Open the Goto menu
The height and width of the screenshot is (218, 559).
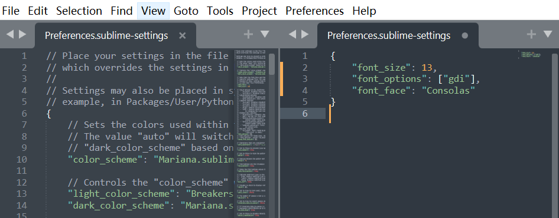point(186,11)
